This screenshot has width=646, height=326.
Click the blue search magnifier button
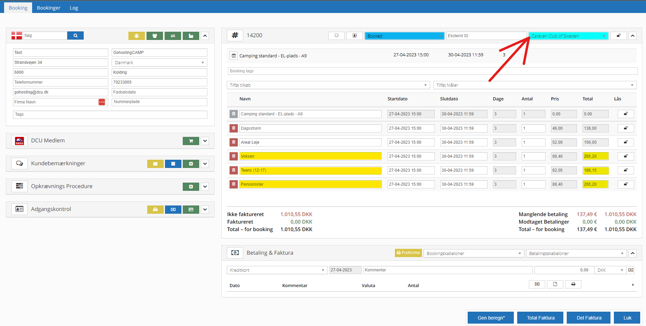coord(75,36)
